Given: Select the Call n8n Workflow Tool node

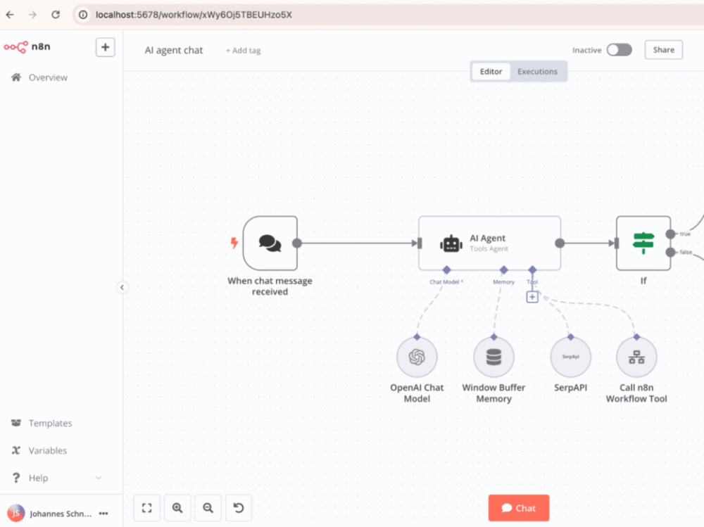Looking at the screenshot, I should pos(636,357).
